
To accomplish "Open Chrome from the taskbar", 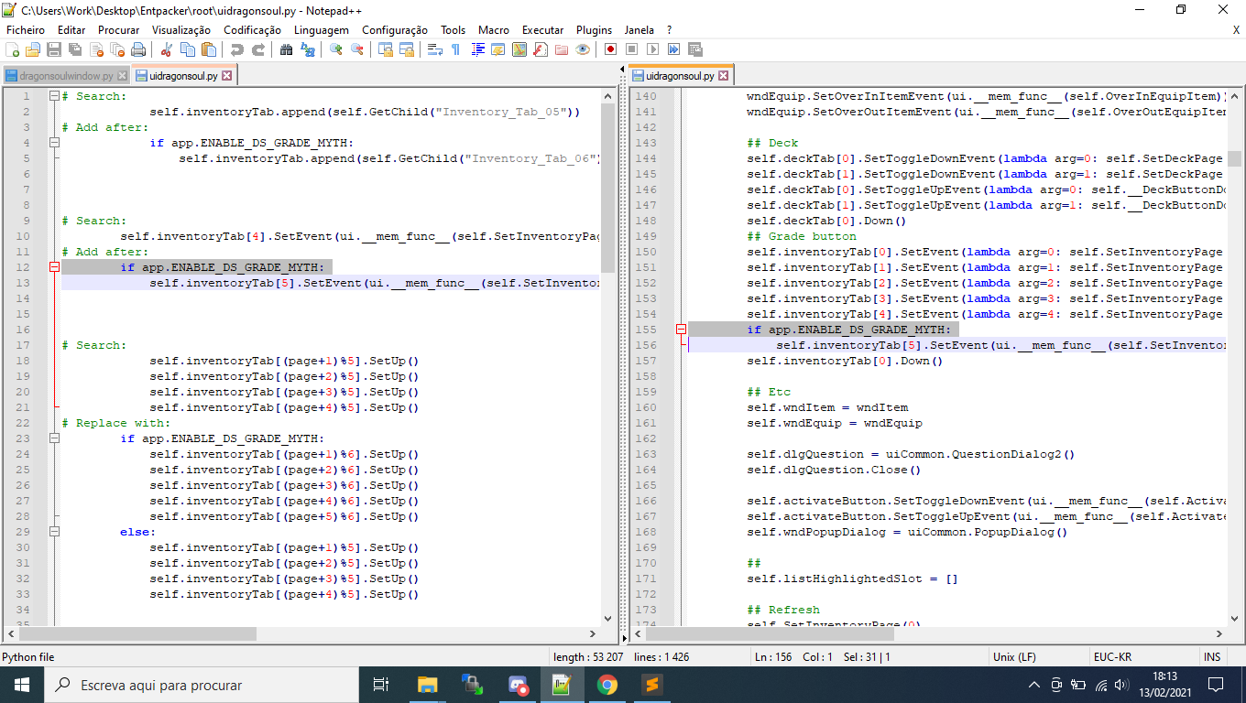I will click(607, 684).
